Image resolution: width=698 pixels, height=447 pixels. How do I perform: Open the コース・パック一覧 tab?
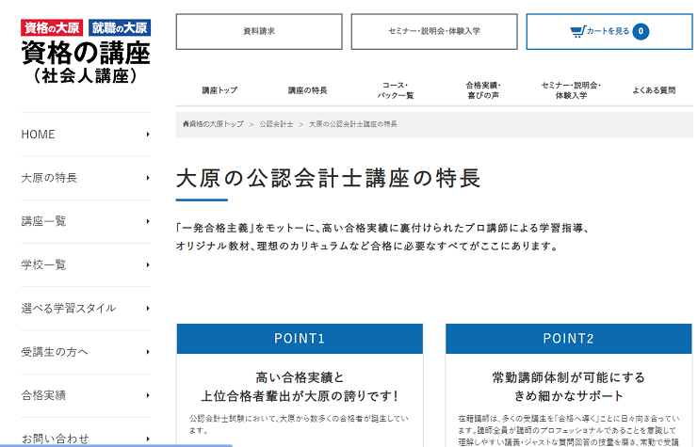(x=396, y=90)
